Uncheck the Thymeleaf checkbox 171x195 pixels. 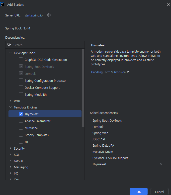click(x=21, y=114)
